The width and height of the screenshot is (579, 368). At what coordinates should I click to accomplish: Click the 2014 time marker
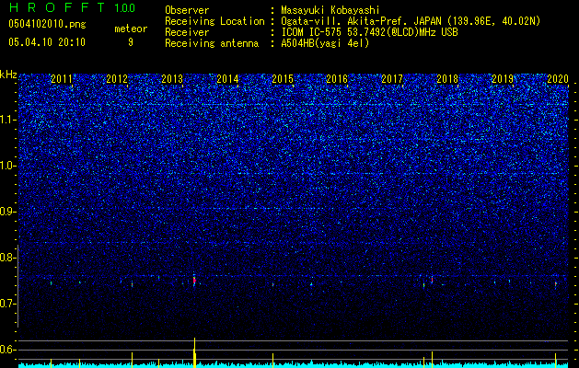[x=227, y=79]
